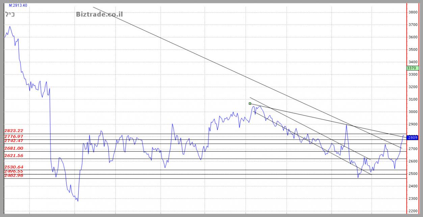Screen dimensions: 423x217
Task: Pick the 2681.00 horizontal level label
Action: click(14, 148)
